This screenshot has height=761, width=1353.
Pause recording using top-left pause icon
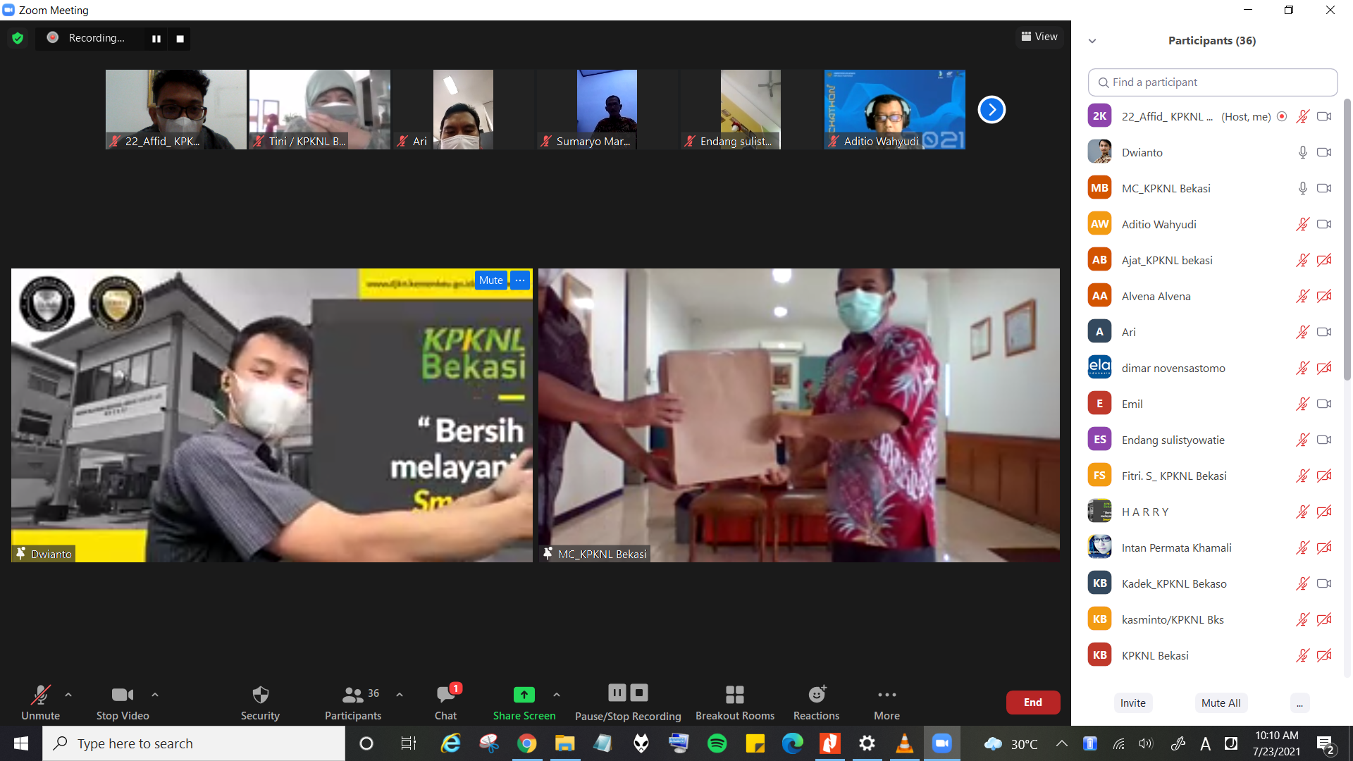coord(156,39)
